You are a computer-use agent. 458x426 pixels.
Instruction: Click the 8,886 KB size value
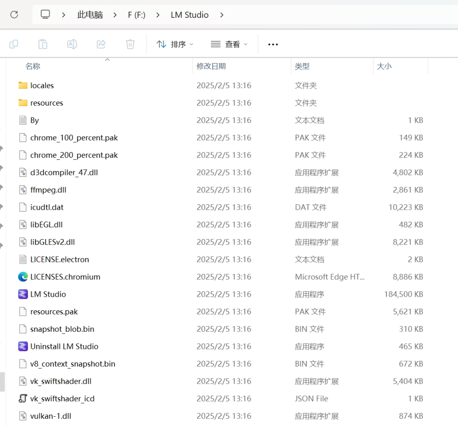[x=408, y=277]
